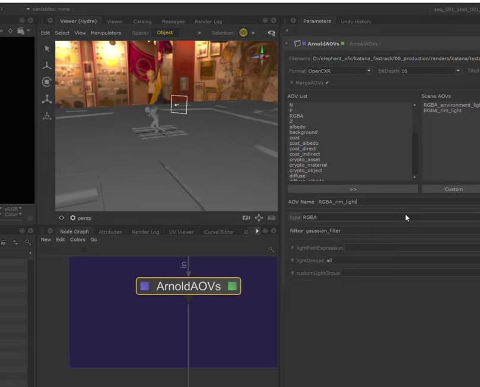Toggle the green square on the ArnoldAOVs node
Image resolution: width=480 pixels, height=387 pixels.
coord(232,286)
